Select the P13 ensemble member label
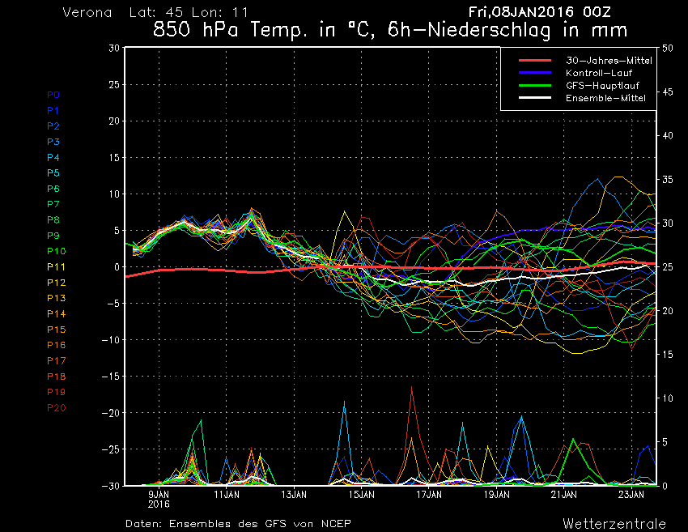Viewport: 688px width, 532px height. [x=56, y=298]
